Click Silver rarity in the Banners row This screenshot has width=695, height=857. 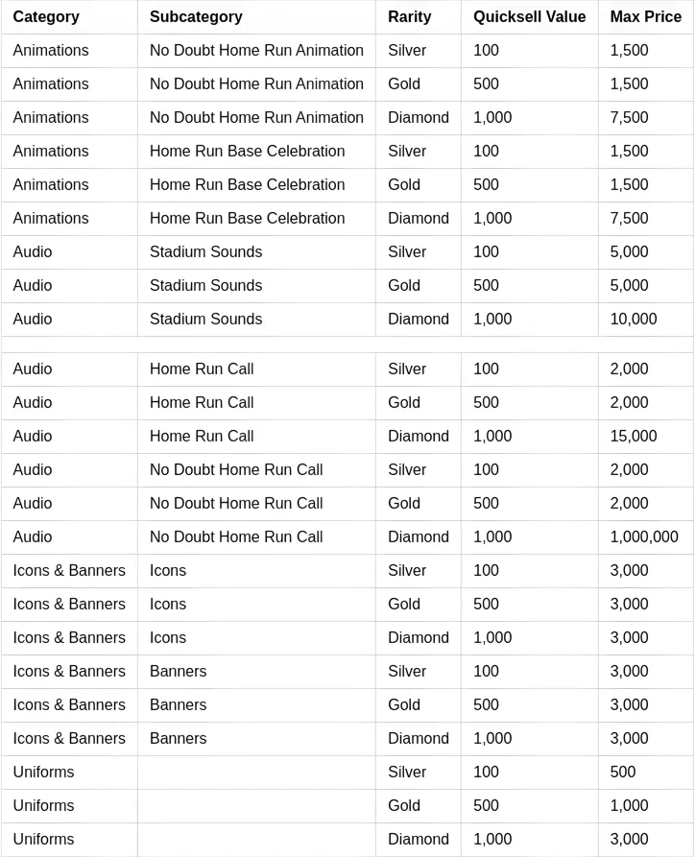click(x=407, y=671)
